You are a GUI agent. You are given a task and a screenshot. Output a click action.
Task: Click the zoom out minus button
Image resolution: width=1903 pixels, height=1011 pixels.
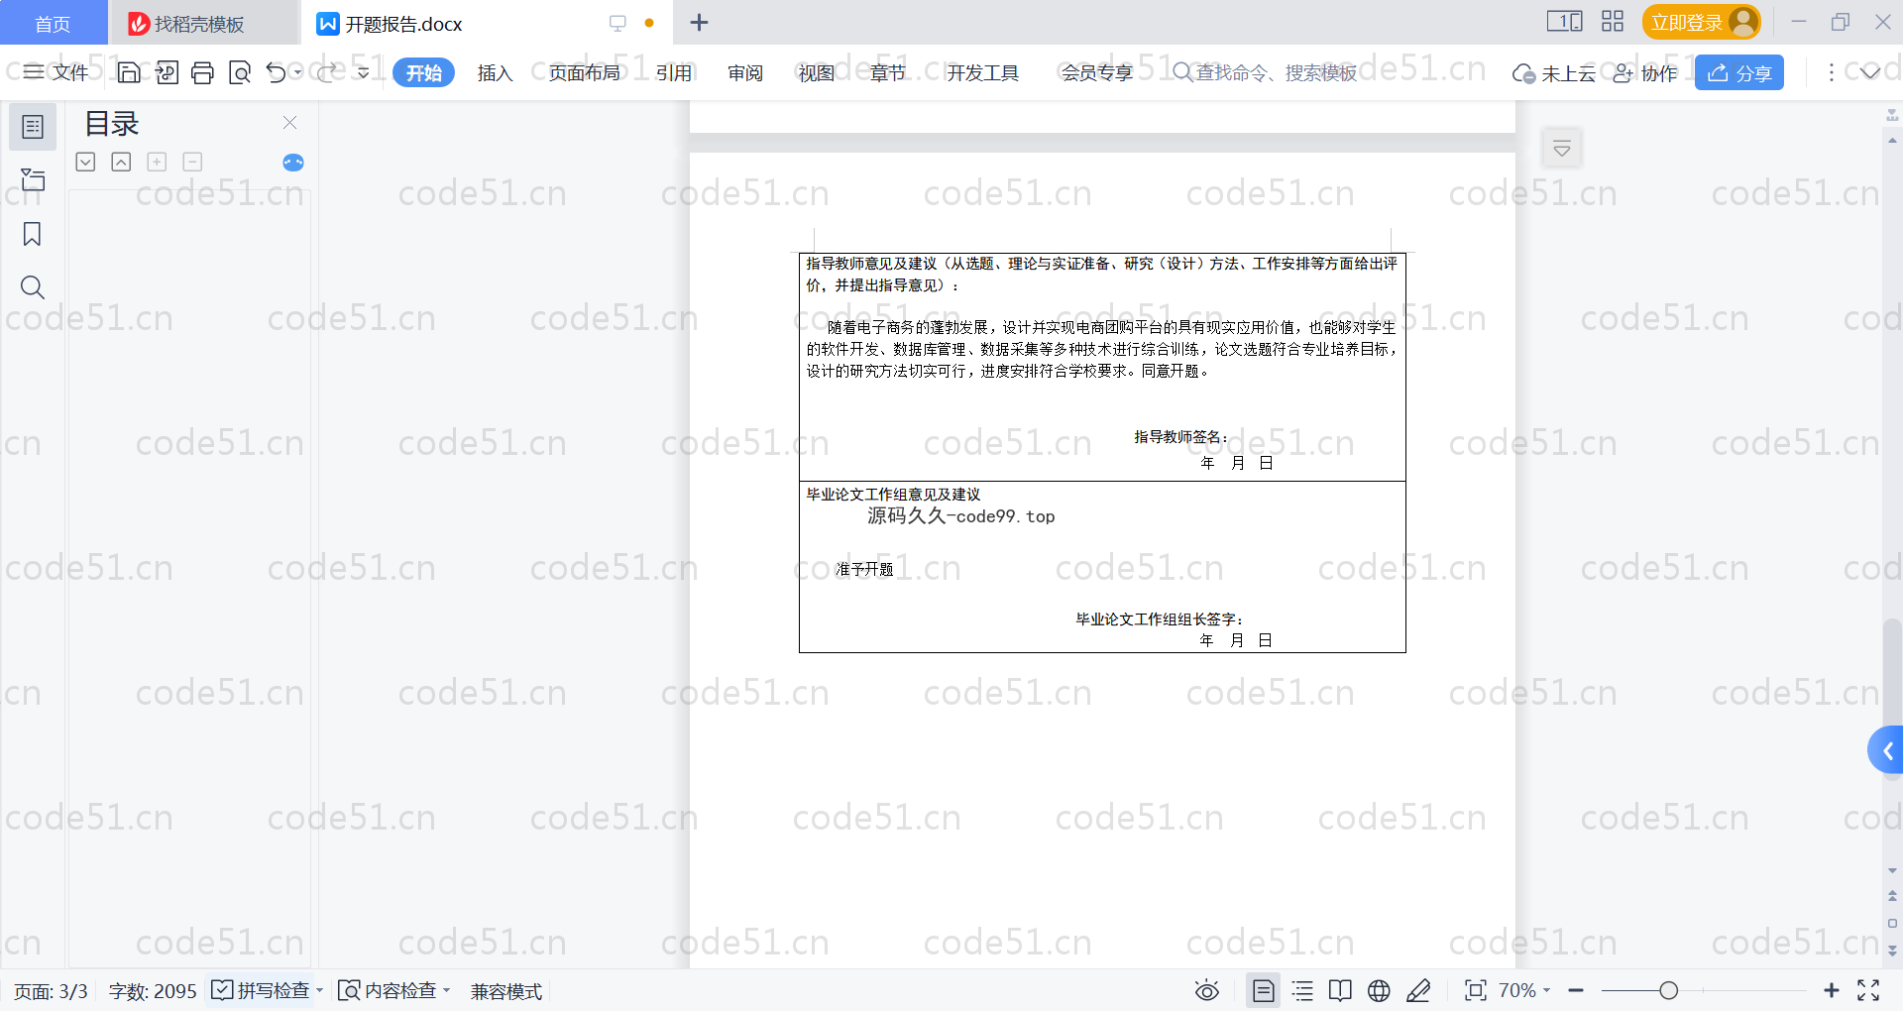1576,990
